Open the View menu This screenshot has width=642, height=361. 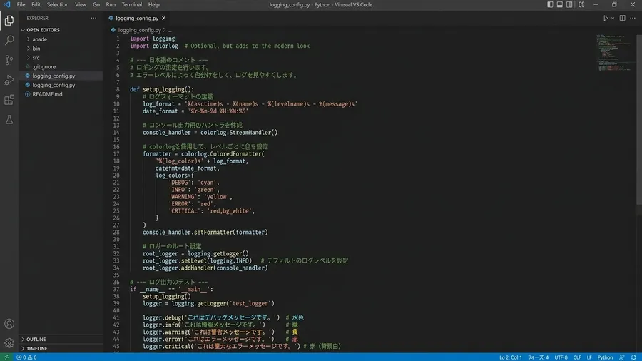point(81,4)
